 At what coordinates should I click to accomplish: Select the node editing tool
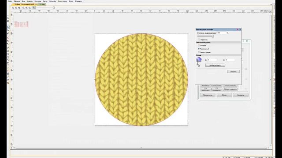point(8,30)
